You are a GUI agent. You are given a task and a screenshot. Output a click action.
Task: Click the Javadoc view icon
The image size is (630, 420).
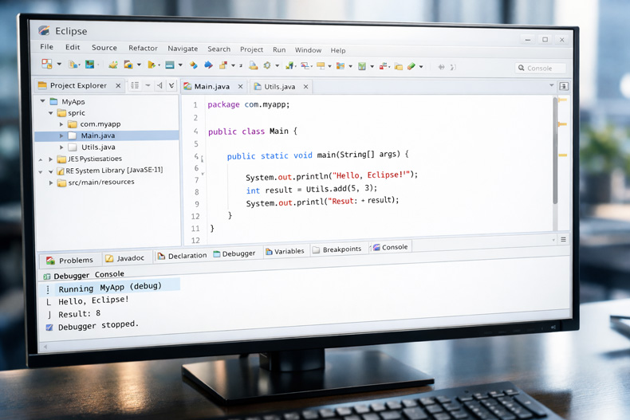click(x=110, y=258)
